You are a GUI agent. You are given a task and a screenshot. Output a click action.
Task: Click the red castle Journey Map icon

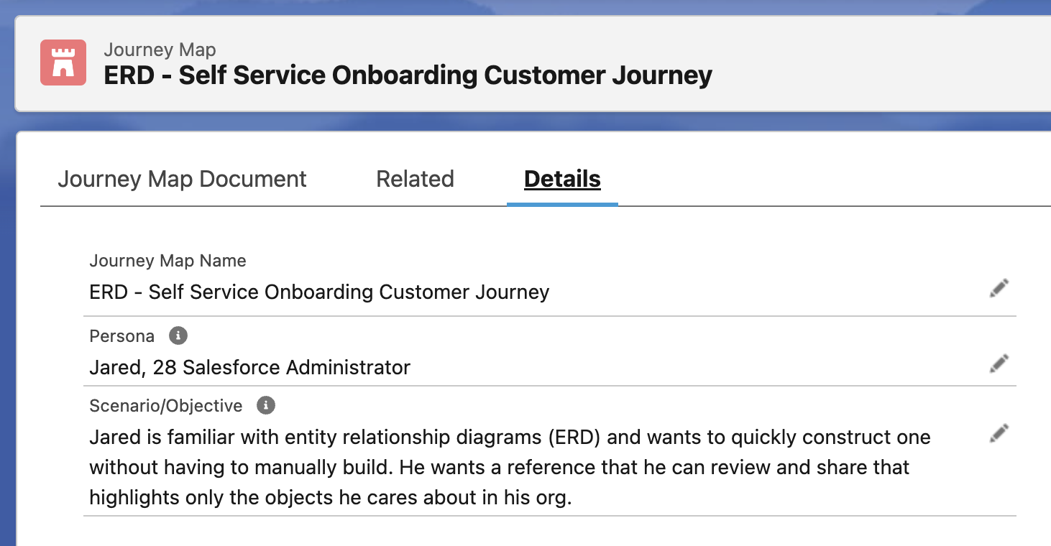(x=63, y=63)
